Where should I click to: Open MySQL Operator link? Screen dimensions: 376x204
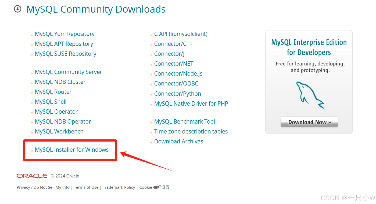[56, 112]
